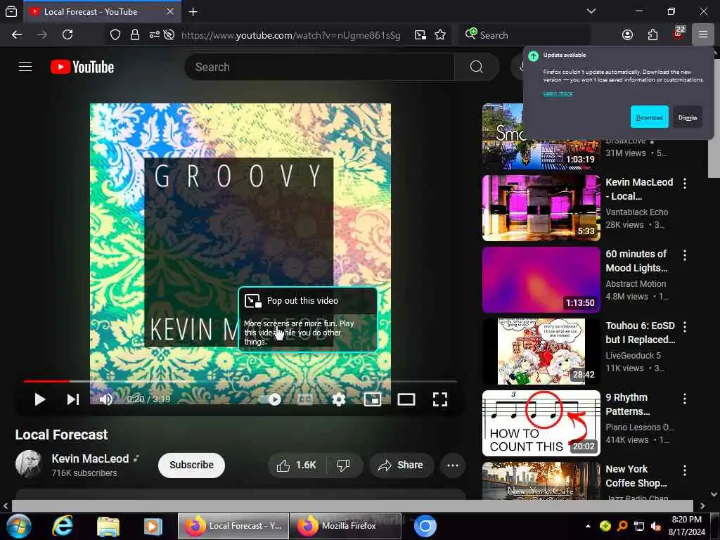Switch to theater mode
Image resolution: width=720 pixels, height=540 pixels.
tap(406, 399)
